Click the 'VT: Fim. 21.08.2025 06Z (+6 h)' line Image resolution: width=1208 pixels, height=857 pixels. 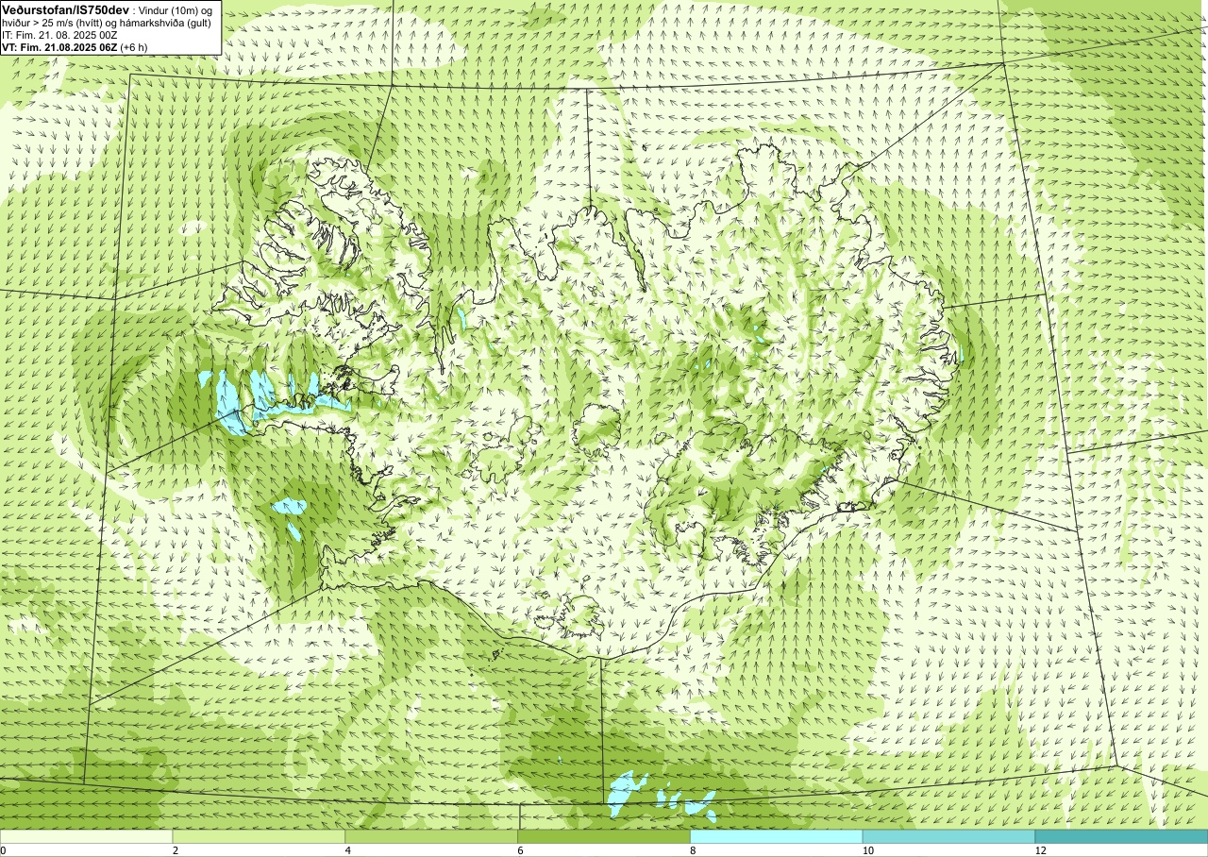(x=75, y=46)
